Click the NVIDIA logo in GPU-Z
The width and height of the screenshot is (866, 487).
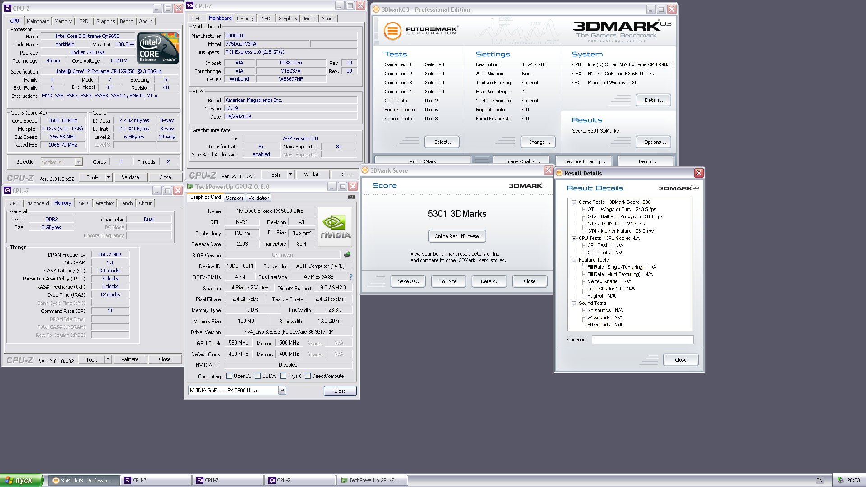[335, 227]
